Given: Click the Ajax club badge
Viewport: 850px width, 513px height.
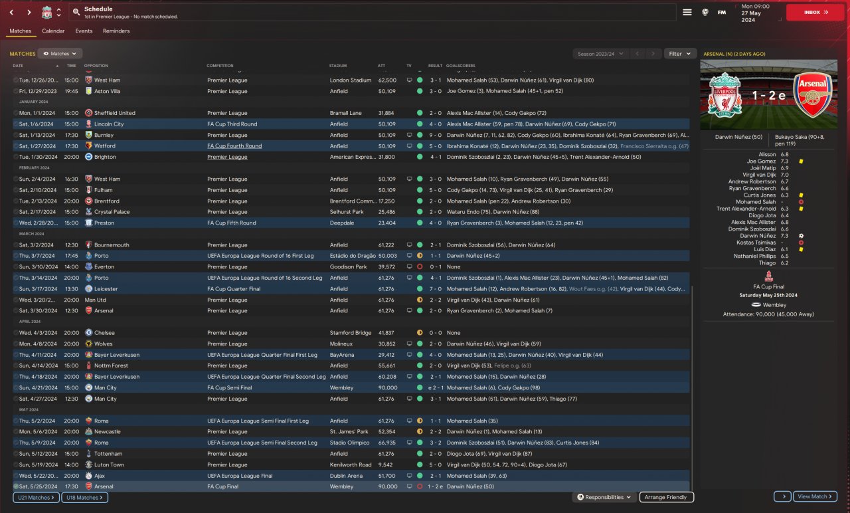Looking at the screenshot, I should click(89, 476).
